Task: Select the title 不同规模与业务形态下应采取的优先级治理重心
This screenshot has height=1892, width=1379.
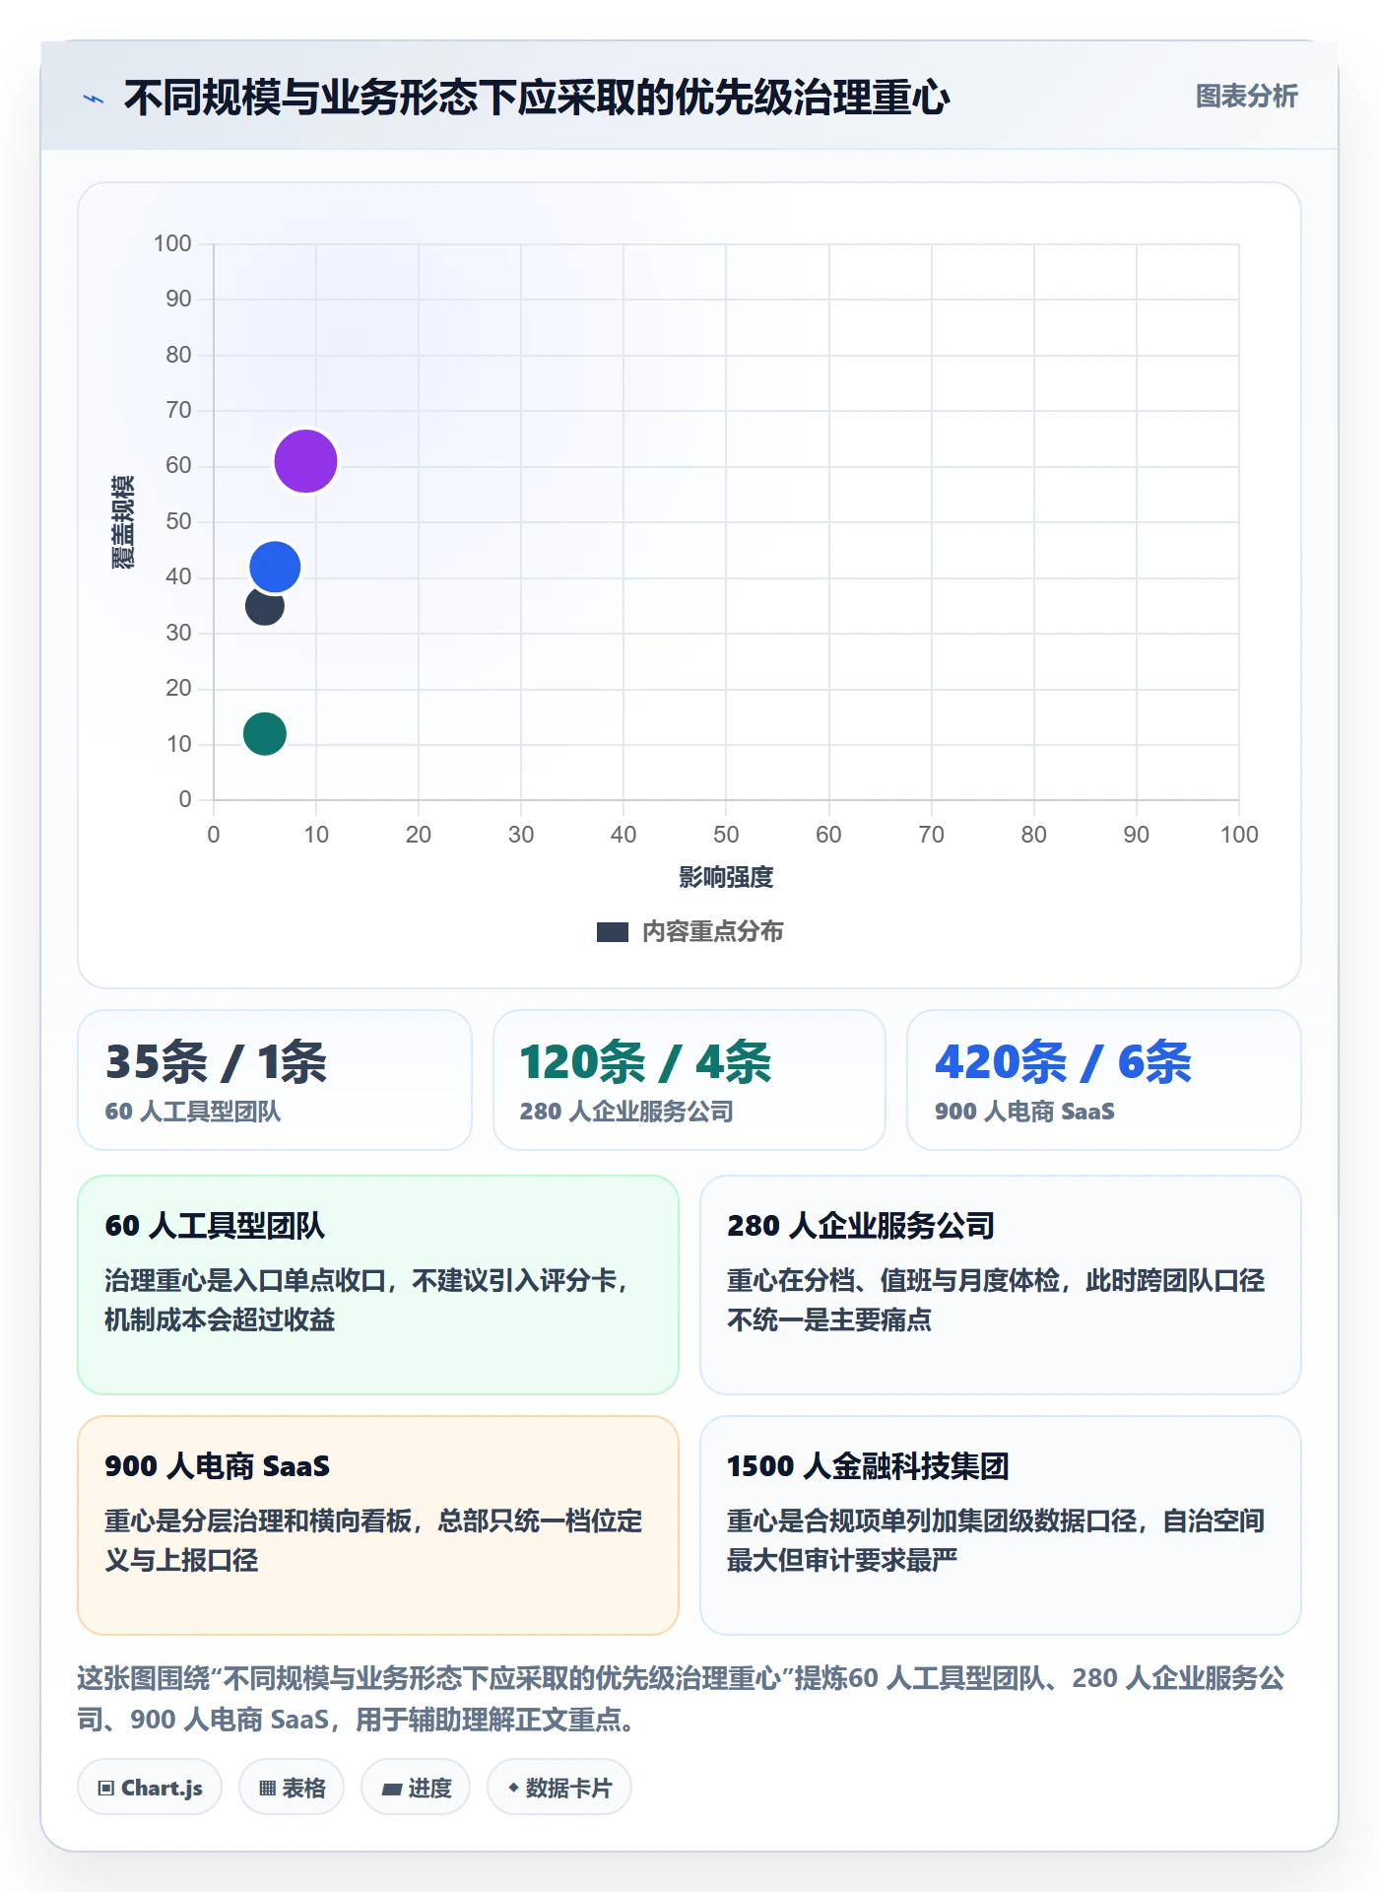Action: 537,98
